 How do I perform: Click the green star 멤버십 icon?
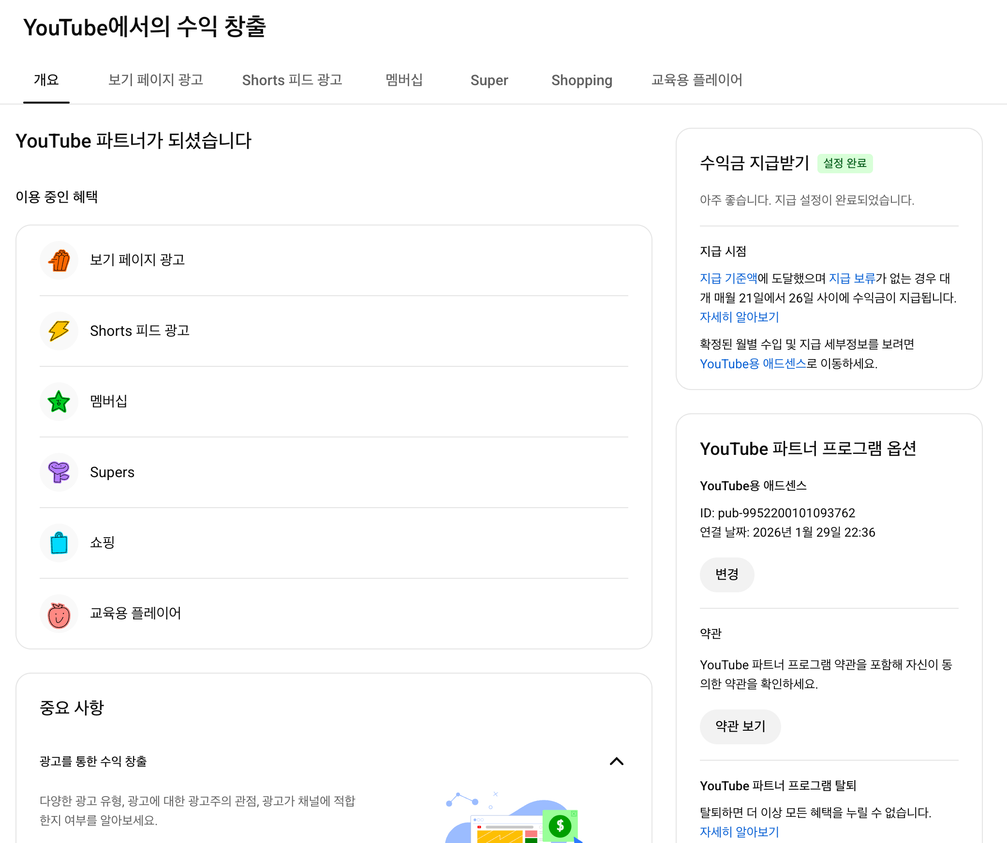[x=59, y=402]
